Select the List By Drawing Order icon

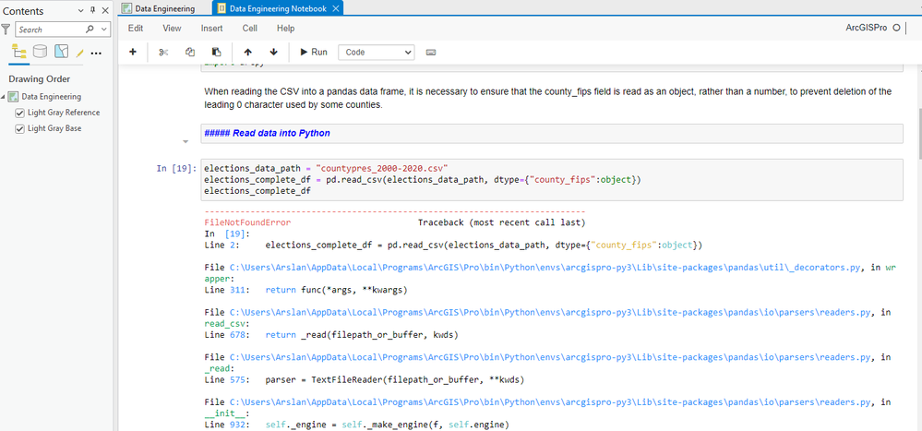click(18, 52)
